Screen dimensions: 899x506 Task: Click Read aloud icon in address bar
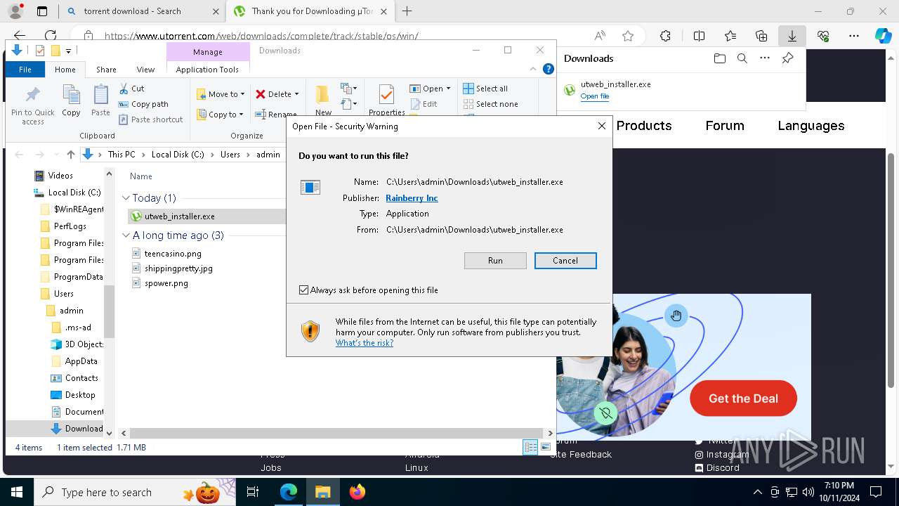point(600,36)
